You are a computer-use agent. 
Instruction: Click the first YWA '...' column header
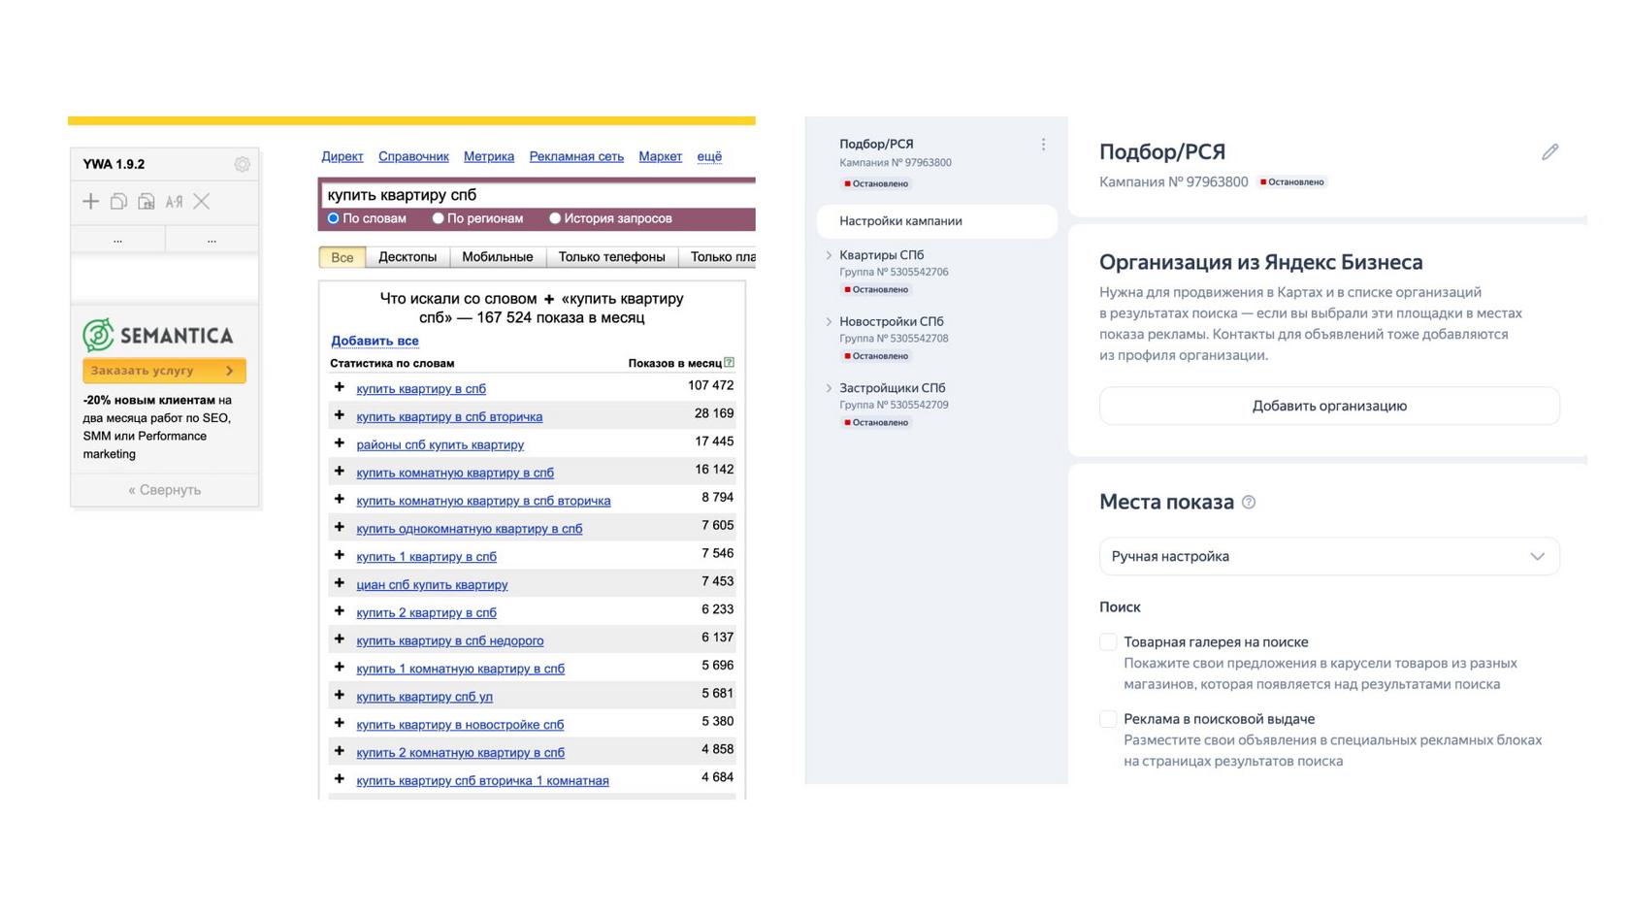point(117,239)
